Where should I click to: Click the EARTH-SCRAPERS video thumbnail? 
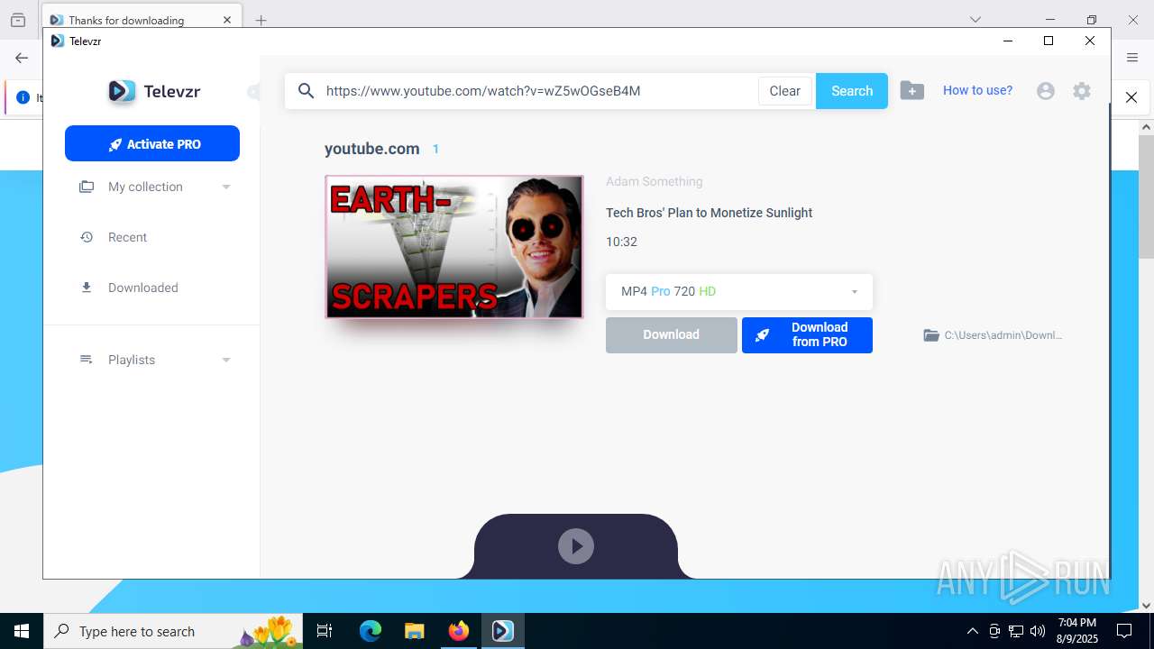454,247
